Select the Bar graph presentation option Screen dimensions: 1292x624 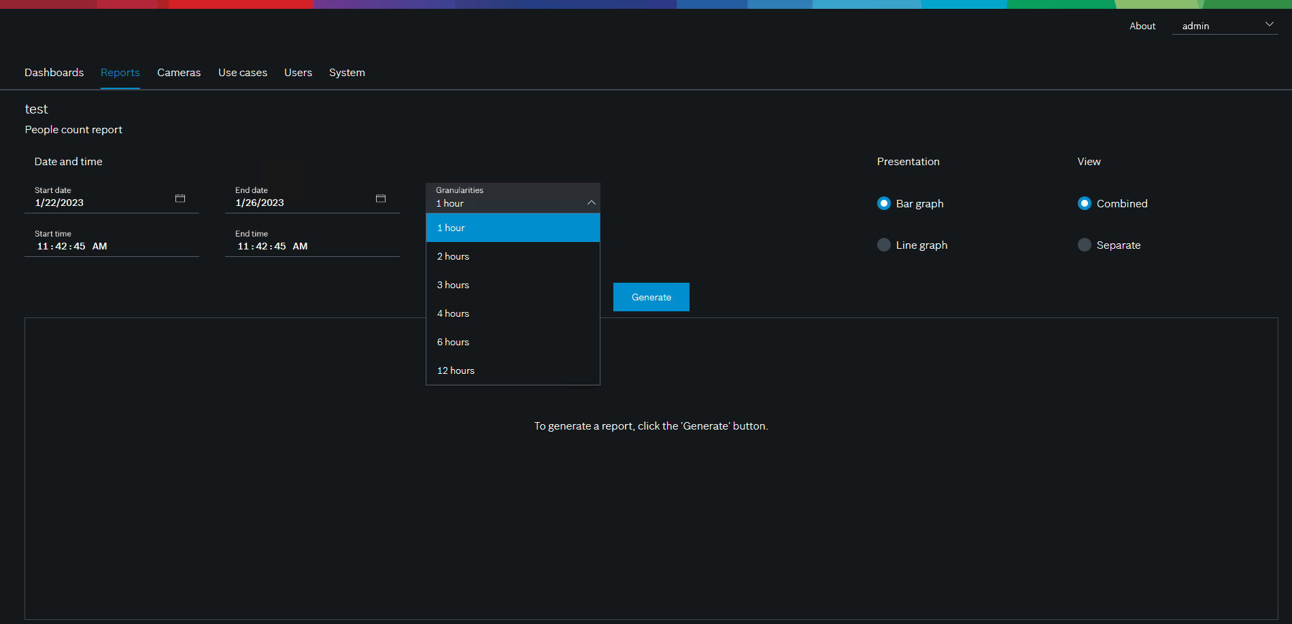(884, 203)
